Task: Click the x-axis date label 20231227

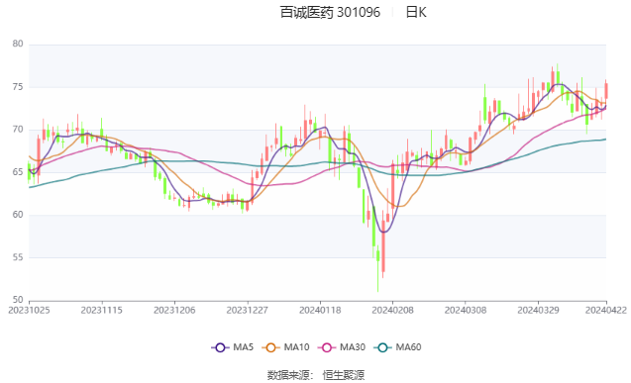Action: [x=247, y=310]
